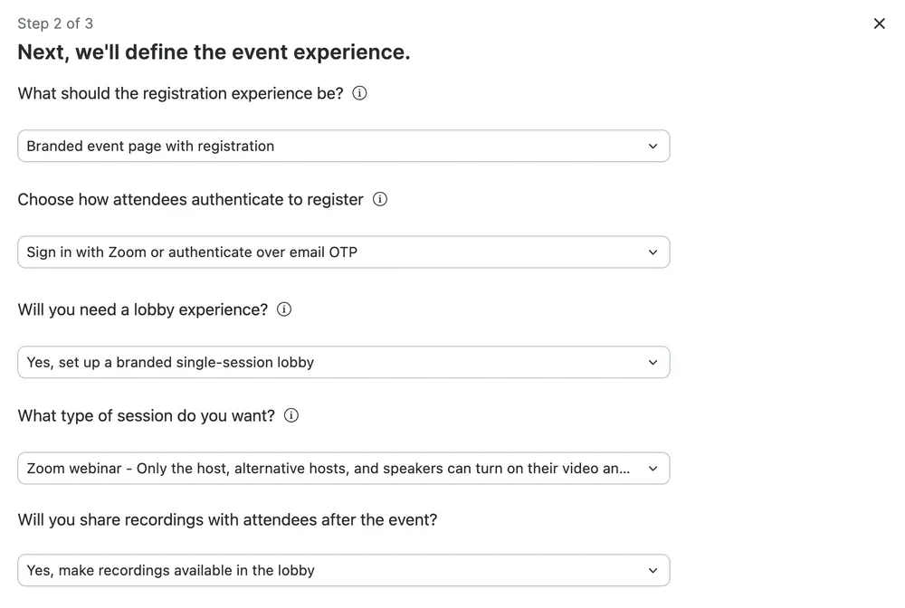Click the recordings sharing question text
Screen dimensions: 905x608
pos(227,519)
